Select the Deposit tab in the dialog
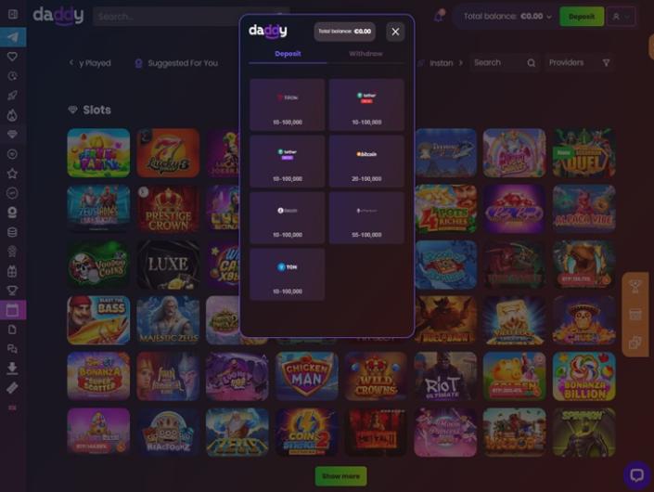 point(288,54)
